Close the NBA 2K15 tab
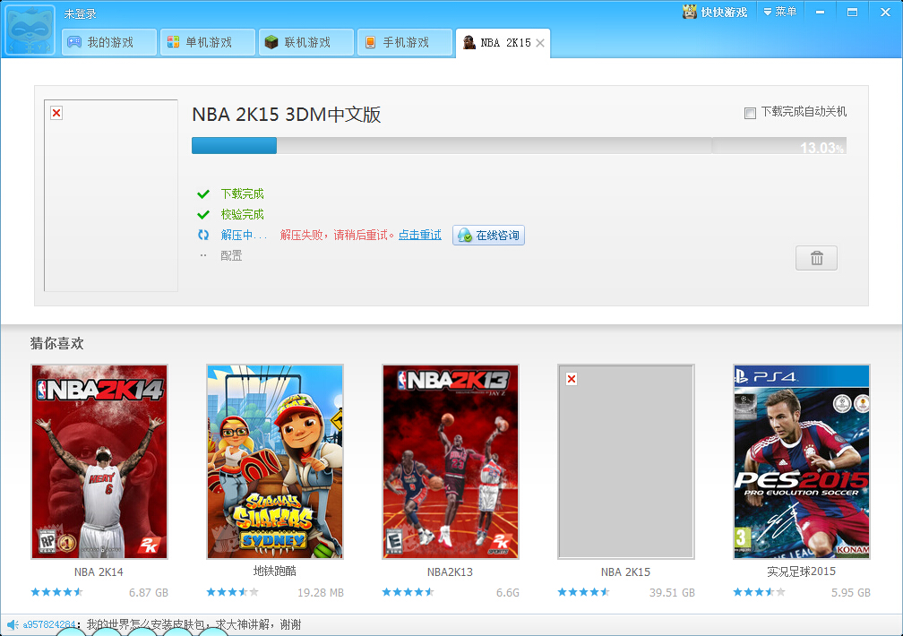The height and width of the screenshot is (636, 903). 539,43
